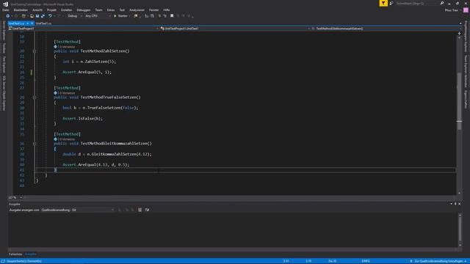
Task: Open the Datei menu
Action: pyautogui.click(x=6, y=10)
